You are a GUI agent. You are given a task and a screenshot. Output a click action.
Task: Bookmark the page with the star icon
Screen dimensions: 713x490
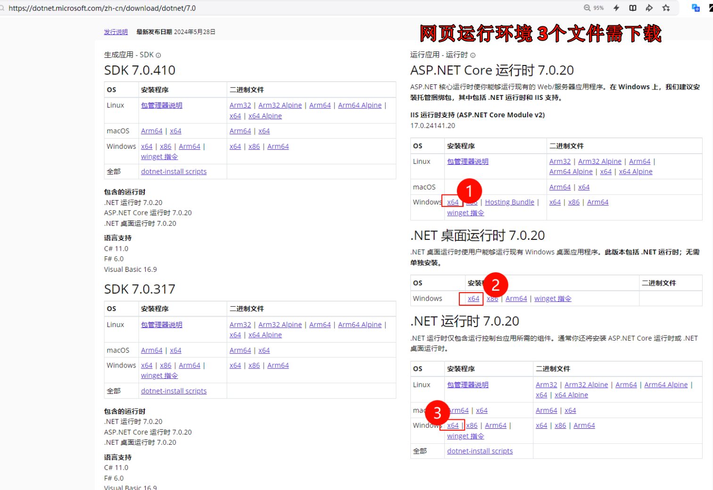point(666,8)
